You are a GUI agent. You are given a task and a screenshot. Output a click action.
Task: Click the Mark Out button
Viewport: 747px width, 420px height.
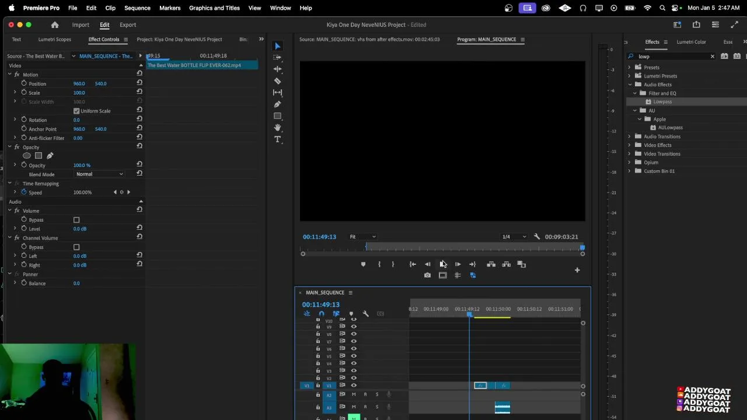click(x=393, y=264)
